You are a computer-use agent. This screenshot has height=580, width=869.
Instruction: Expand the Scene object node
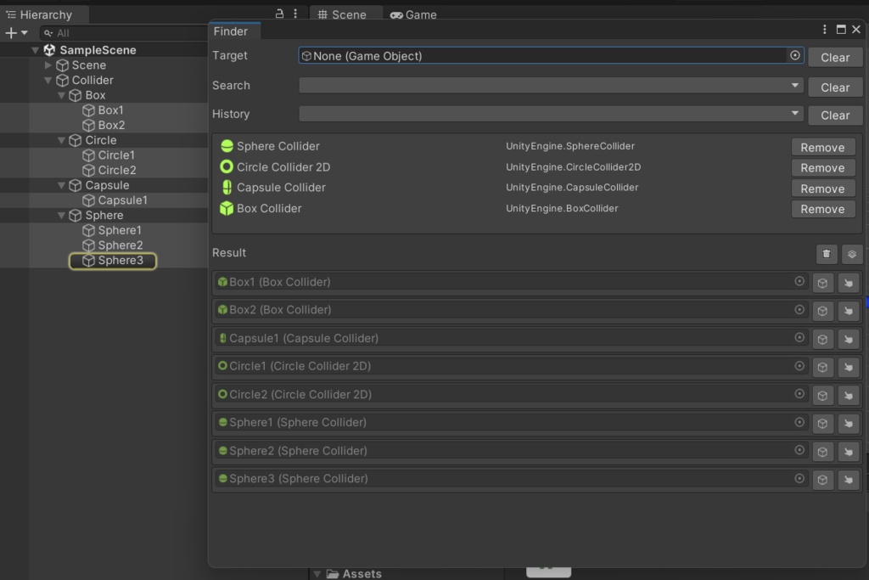(48, 65)
